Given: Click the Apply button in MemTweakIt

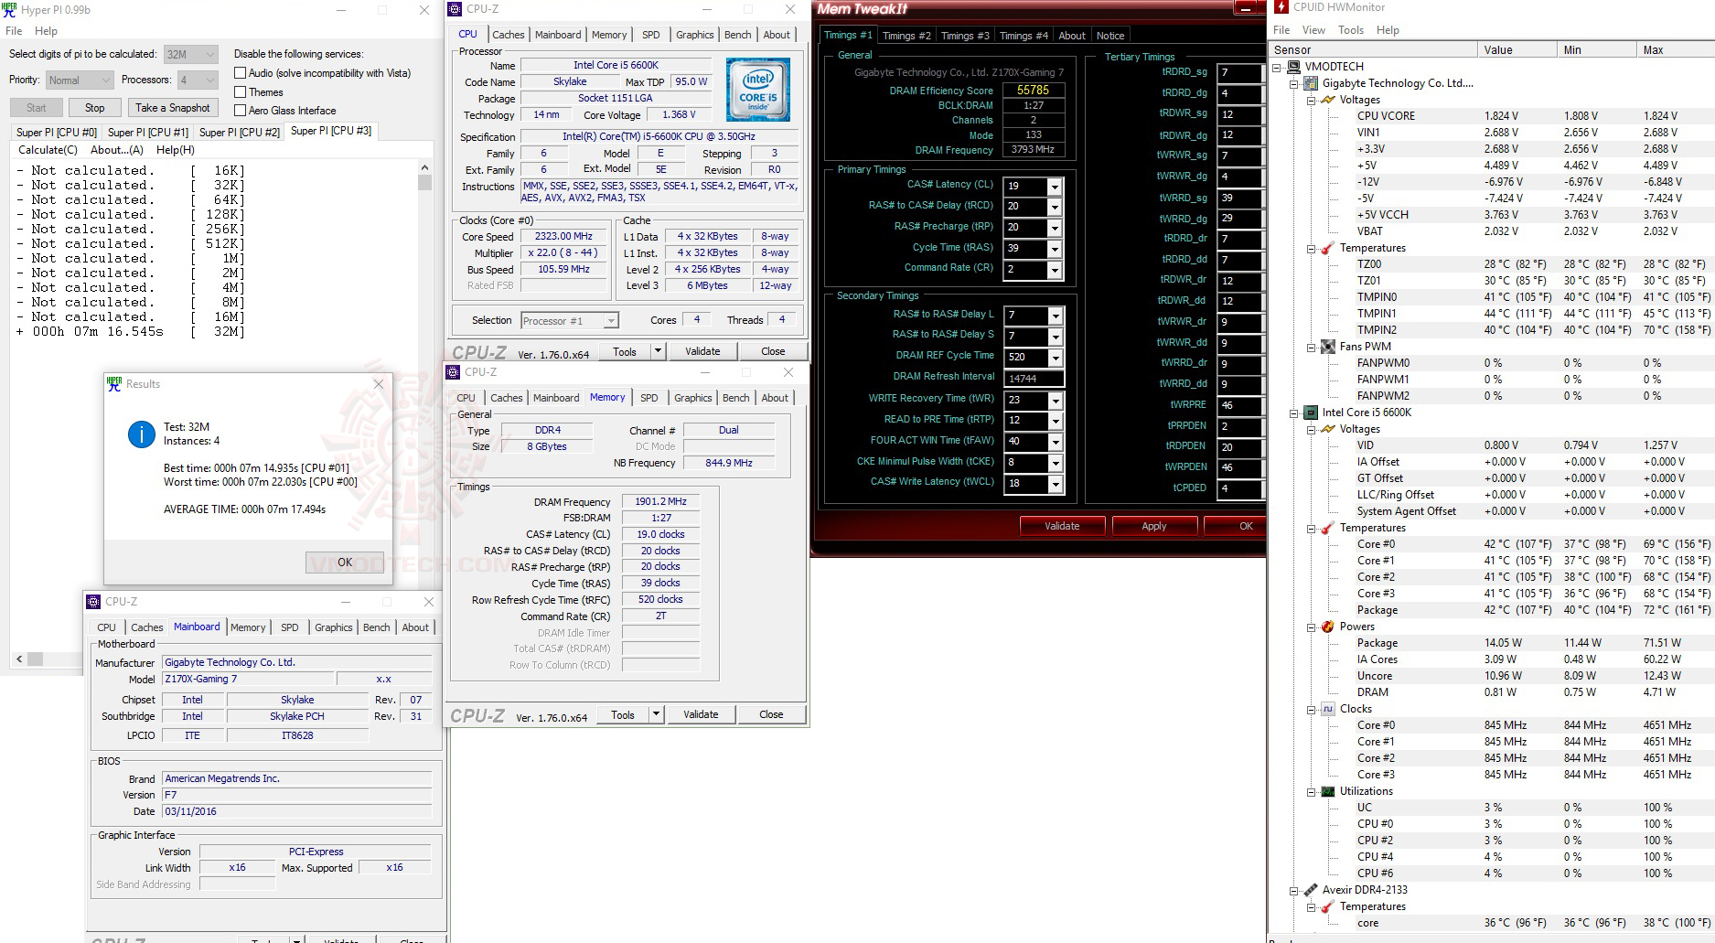Looking at the screenshot, I should pyautogui.click(x=1154, y=526).
